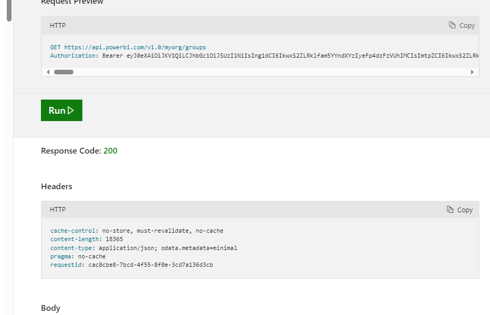Click the GET request URL api.powerbi.com/v1.0/myorg/groups
This screenshot has height=315, width=490.
pyautogui.click(x=135, y=47)
